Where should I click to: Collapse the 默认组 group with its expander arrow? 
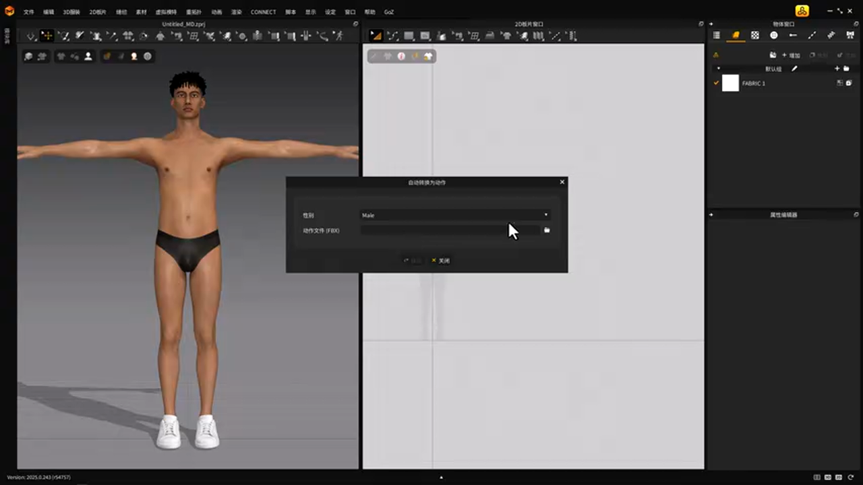click(x=718, y=68)
